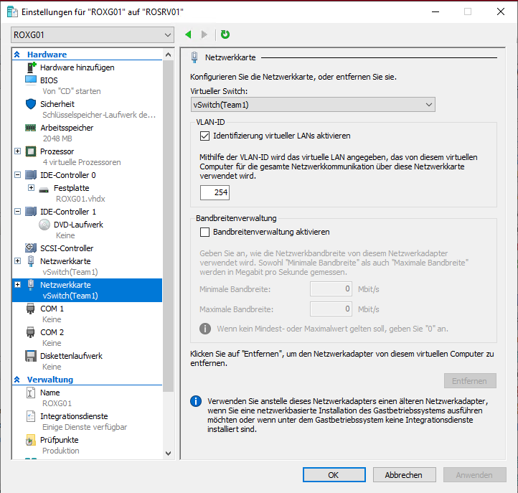Screen dimensions: 518x493
Task: Click the settings window title icon
Action: [x=12, y=12]
